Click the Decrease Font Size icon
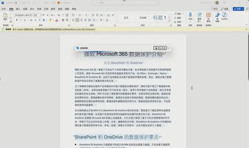Image resolution: width=249 pixels, height=148 pixels. [47, 15]
